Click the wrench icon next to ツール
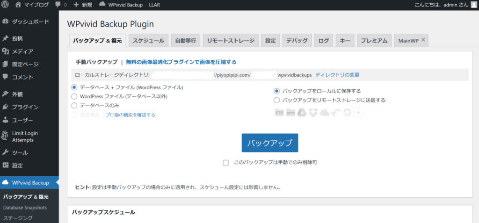Screen dimensions: 479x223 point(5,152)
